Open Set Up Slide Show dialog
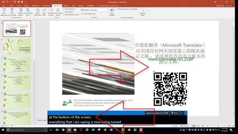Image resolution: width=238 pixels, height=134 pixels. pyautogui.click(x=38, y=12)
